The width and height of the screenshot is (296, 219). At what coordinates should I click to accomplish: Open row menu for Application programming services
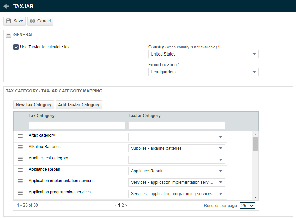coord(20,192)
